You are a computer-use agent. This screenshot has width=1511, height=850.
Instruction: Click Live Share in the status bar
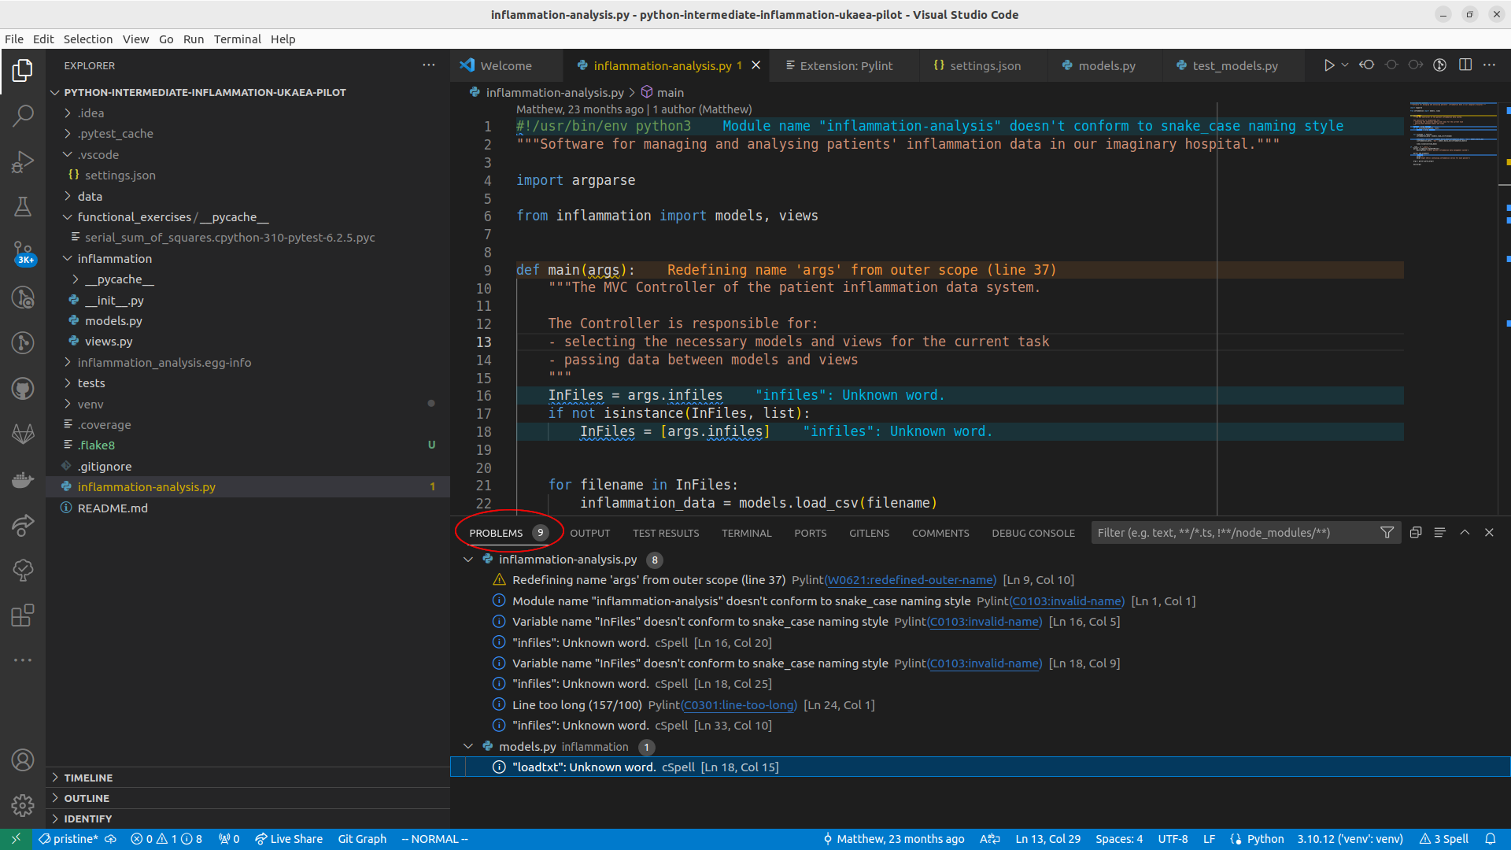(289, 839)
